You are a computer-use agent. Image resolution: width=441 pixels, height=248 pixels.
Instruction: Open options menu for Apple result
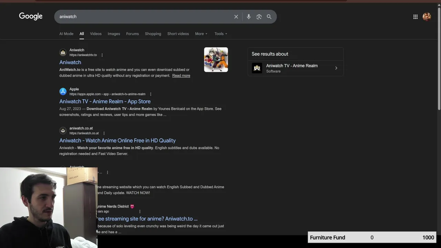coord(151,94)
